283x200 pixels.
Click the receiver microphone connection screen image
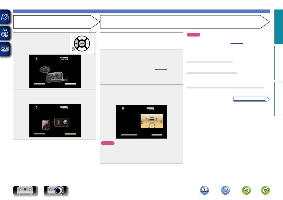point(55,71)
